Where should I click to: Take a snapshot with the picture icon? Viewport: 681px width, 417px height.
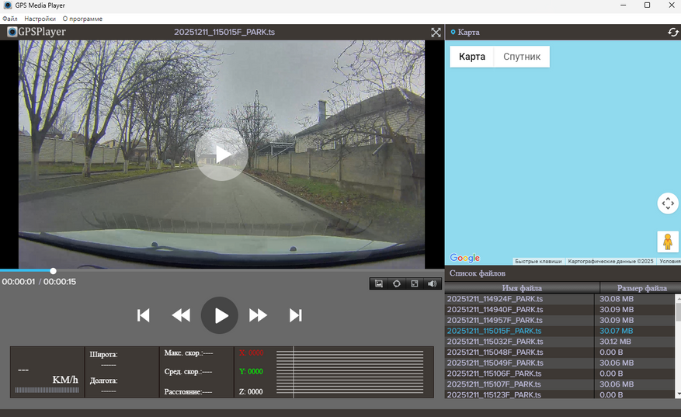(379, 283)
